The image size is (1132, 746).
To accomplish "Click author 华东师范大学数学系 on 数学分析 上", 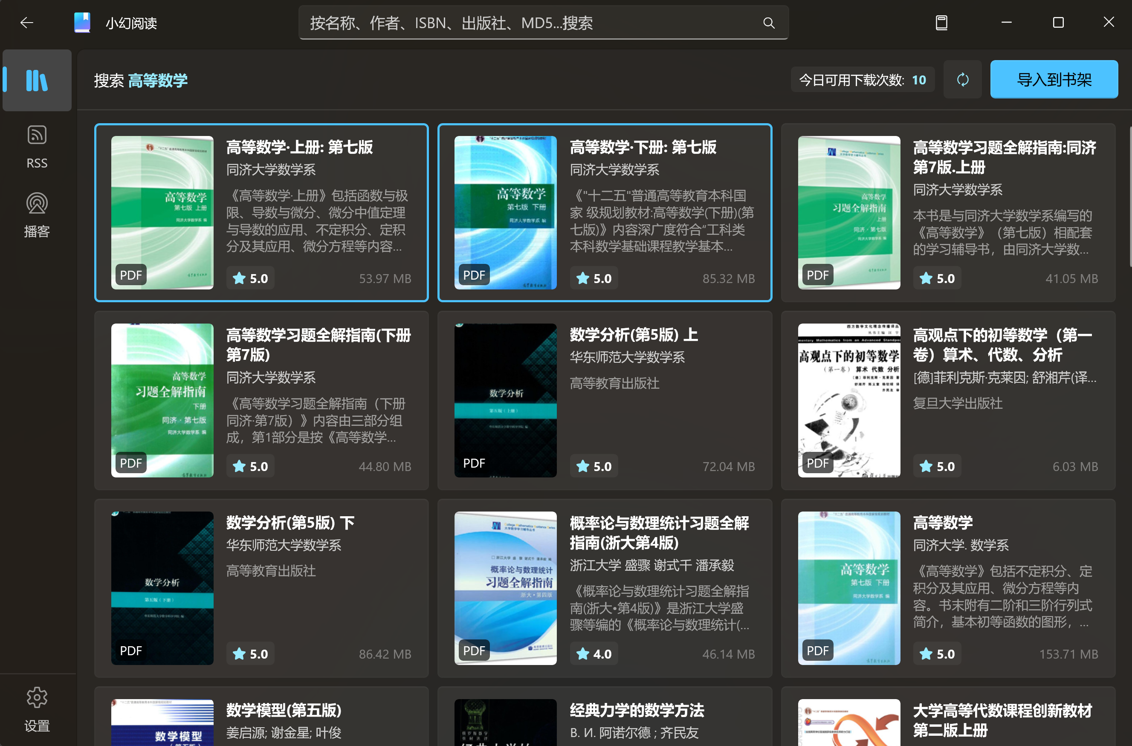I will click(627, 357).
